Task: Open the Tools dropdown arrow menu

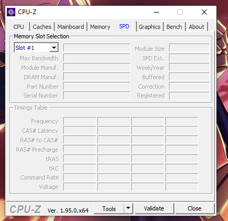Action: coord(128,208)
